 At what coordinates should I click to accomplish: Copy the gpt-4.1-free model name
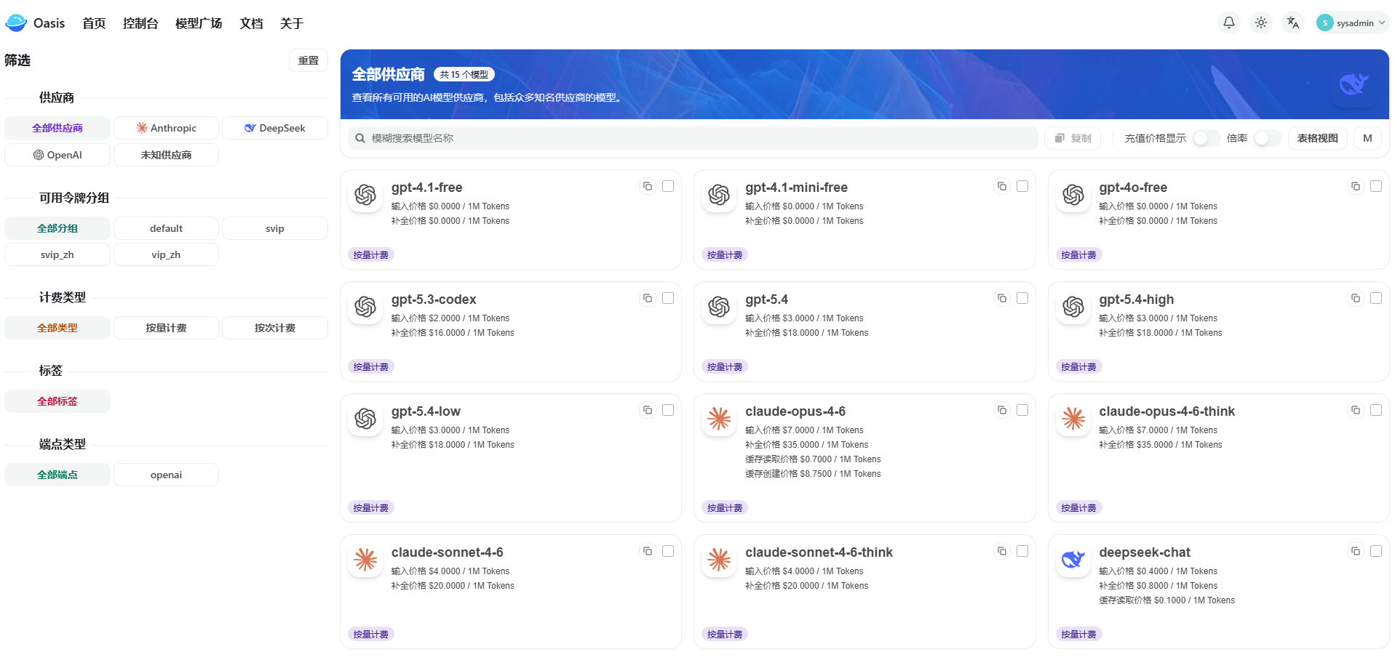[x=648, y=187]
